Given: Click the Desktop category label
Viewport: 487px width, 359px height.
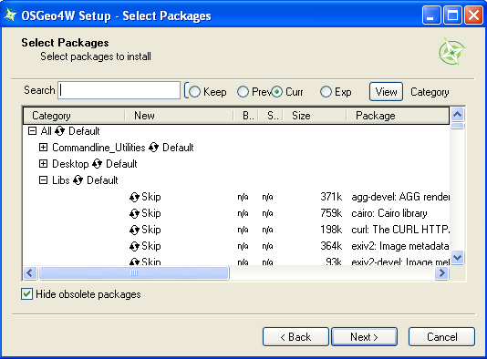Looking at the screenshot, I should click(70, 164).
